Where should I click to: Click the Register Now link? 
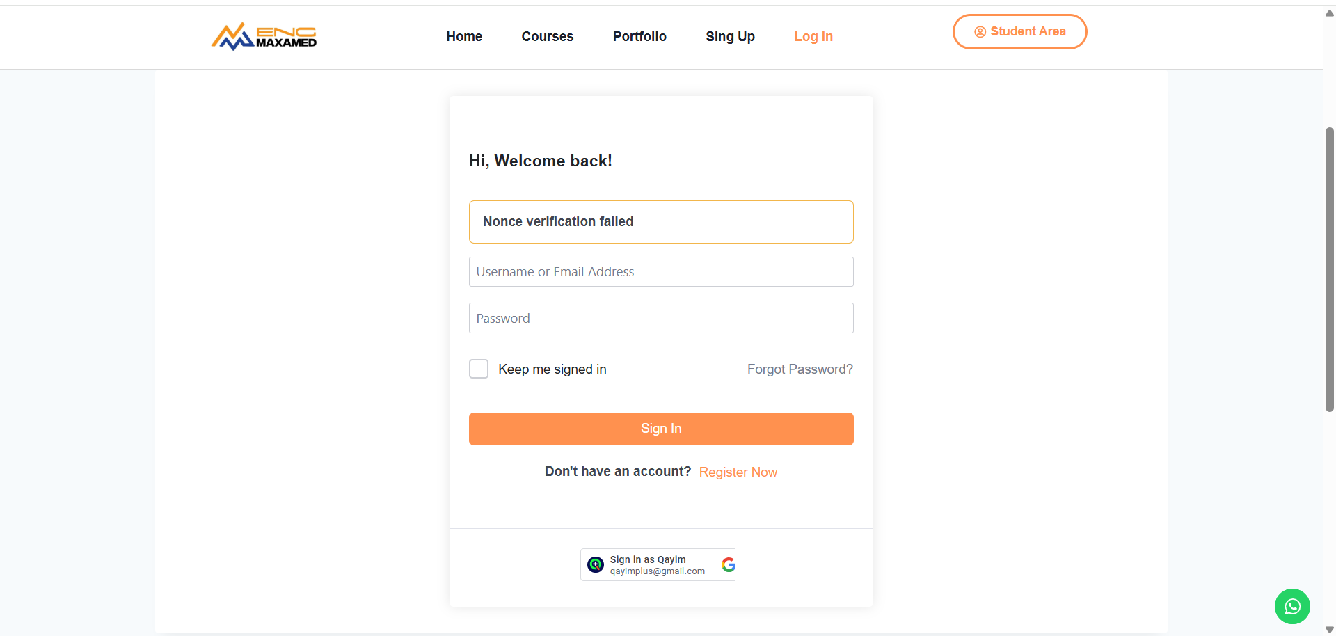[738, 472]
